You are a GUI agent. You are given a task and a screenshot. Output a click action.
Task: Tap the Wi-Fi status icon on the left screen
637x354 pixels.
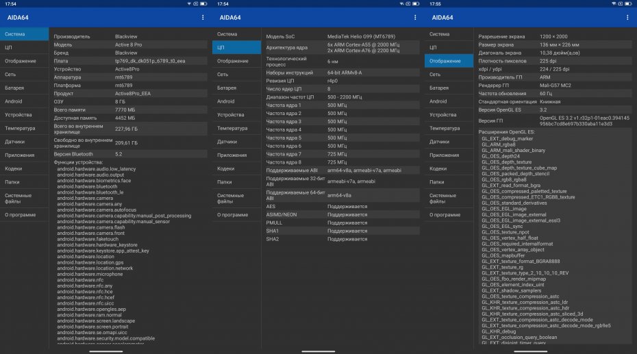(x=190, y=4)
